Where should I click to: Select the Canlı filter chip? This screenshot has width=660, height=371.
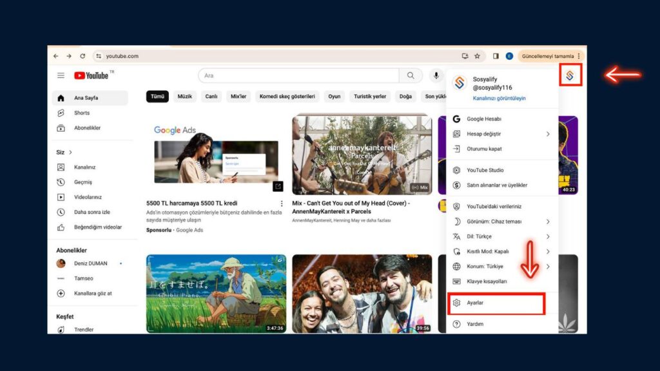pos(211,97)
